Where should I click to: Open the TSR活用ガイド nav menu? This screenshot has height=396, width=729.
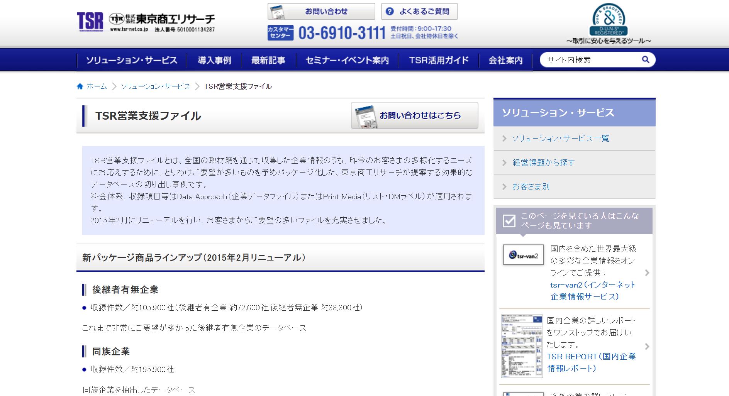[439, 60]
